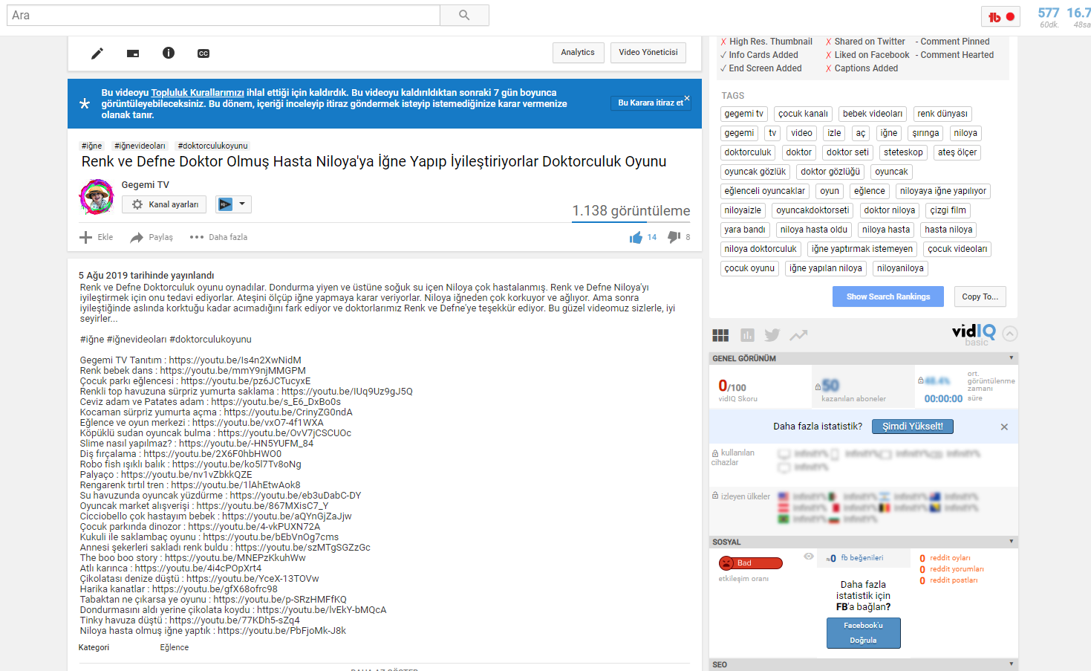Collapse the GENEL GÖRÜNÜM section
Screen dimensions: 1091x671
1011,358
